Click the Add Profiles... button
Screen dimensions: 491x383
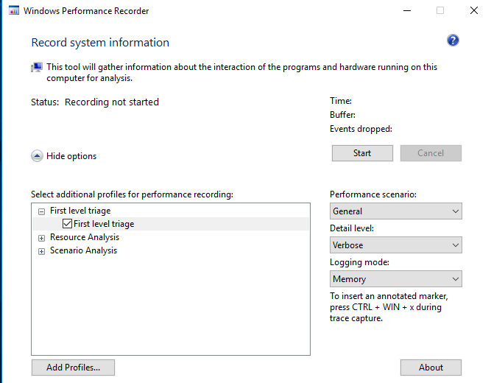pos(73,368)
